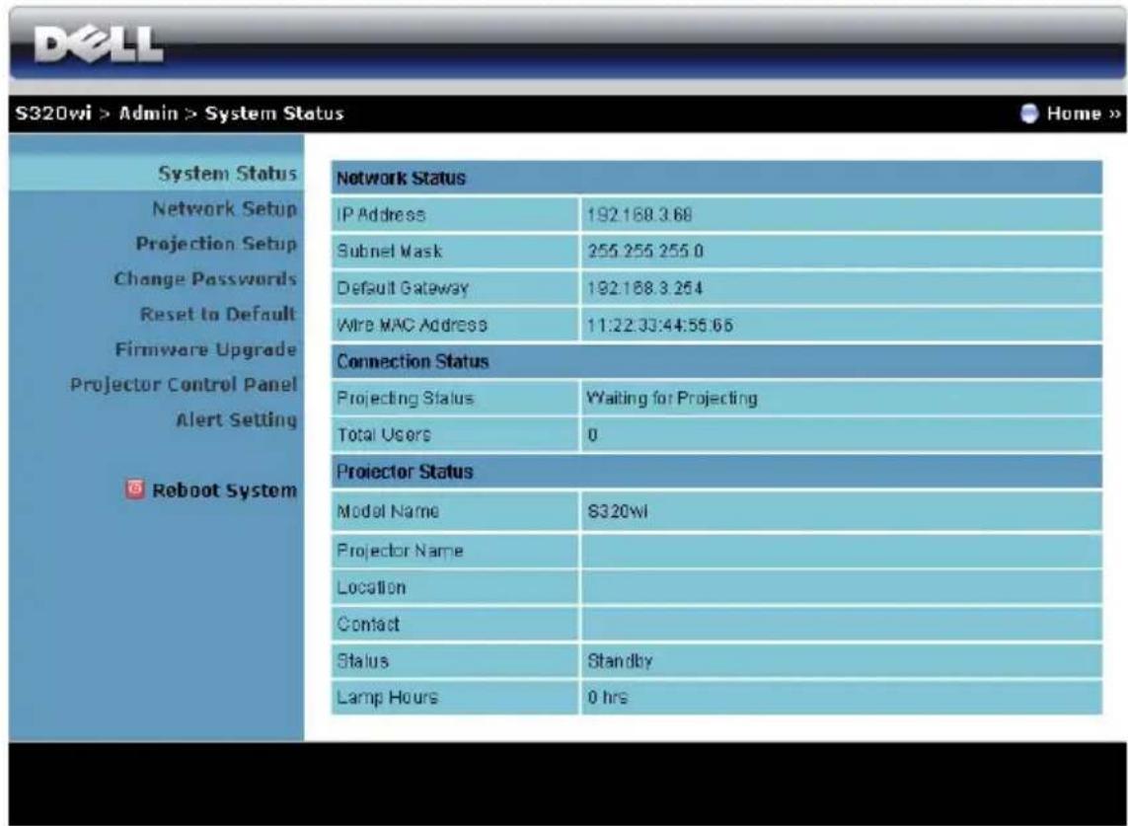Image resolution: width=1128 pixels, height=826 pixels.
Task: Select gateway value 192.168.3.254
Action: (644, 288)
